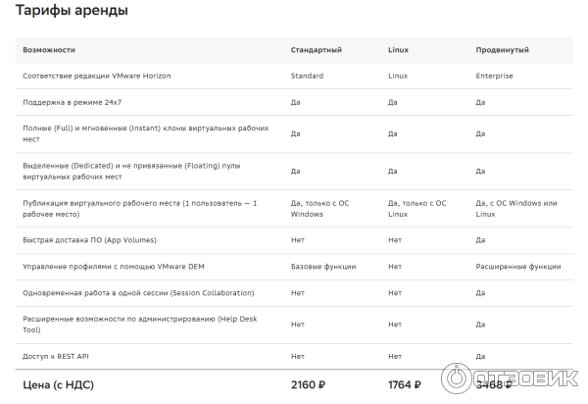
Task: Click the "Тарифы аренды" page heading
Action: (72, 11)
